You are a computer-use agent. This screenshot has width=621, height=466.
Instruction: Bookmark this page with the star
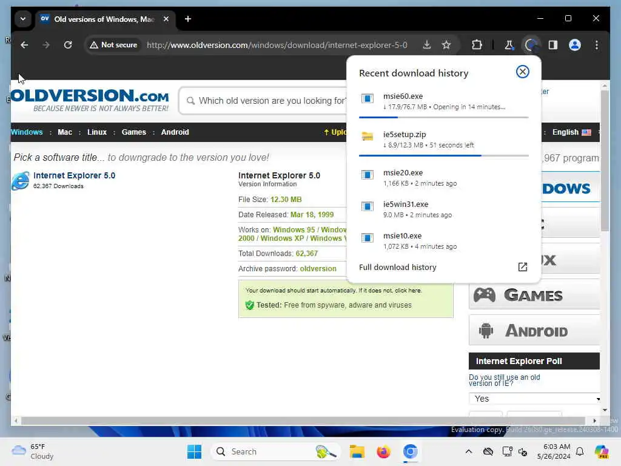pyautogui.click(x=446, y=45)
